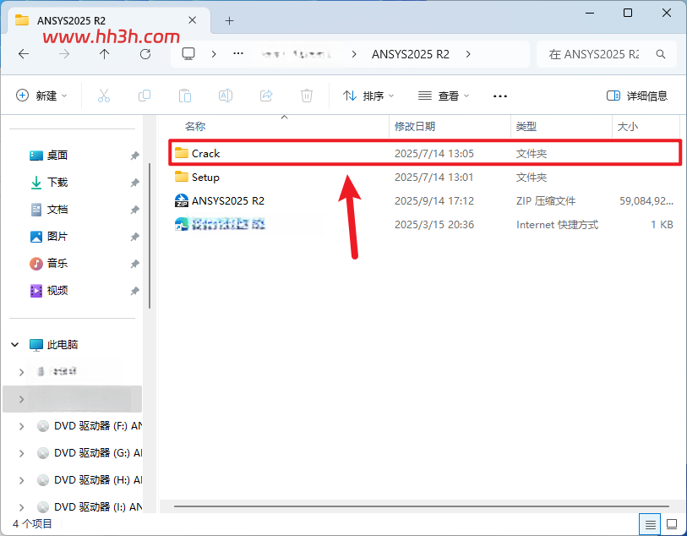Open 音乐 in the sidebar
The height and width of the screenshot is (536, 687).
[x=57, y=264]
